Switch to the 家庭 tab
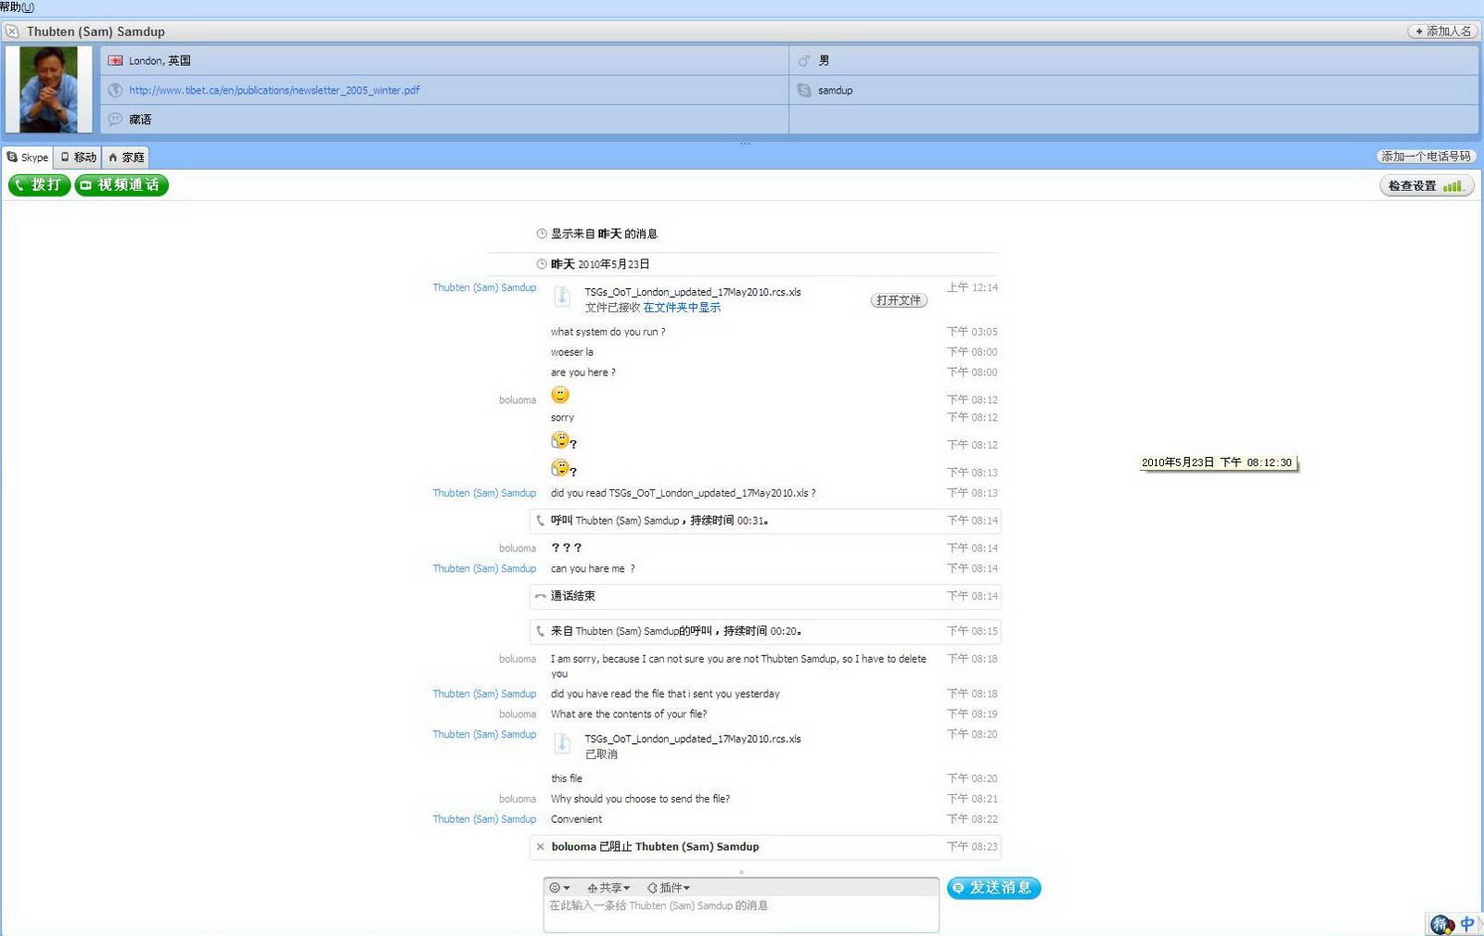The width and height of the screenshot is (1484, 936). click(126, 158)
